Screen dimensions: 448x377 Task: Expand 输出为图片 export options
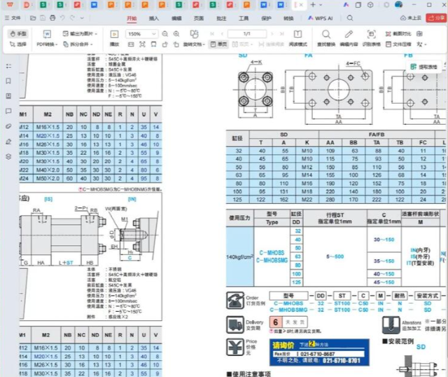pos(80,34)
